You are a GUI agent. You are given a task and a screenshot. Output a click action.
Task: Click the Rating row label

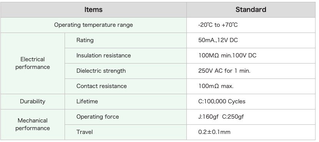point(85,40)
